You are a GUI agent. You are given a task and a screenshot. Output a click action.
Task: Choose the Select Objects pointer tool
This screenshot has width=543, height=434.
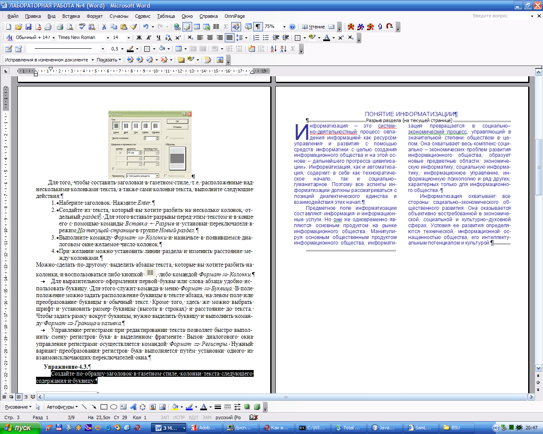[x=38, y=407]
